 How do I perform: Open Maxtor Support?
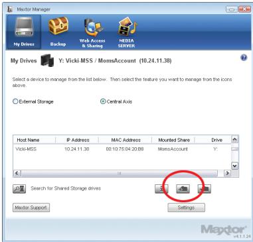pyautogui.click(x=31, y=208)
